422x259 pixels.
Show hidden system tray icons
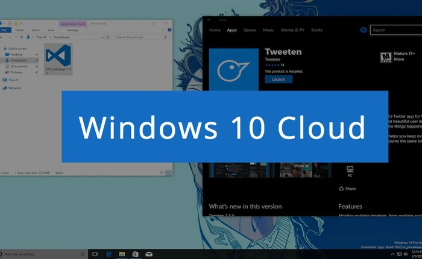click(392, 254)
